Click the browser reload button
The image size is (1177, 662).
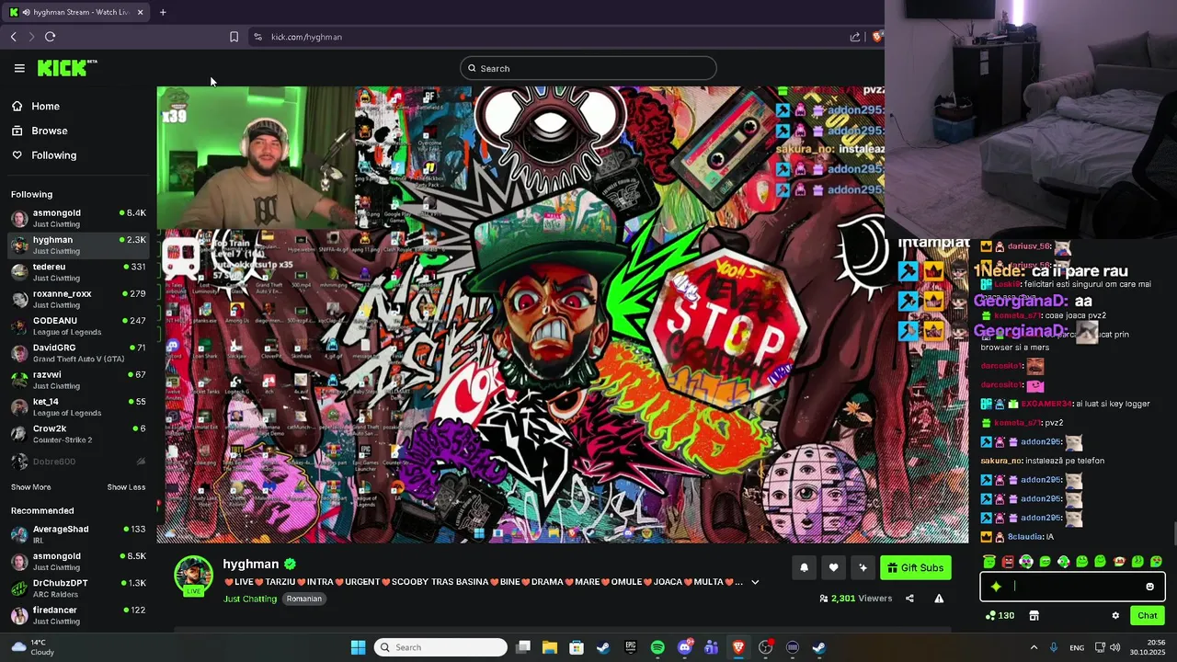point(50,37)
